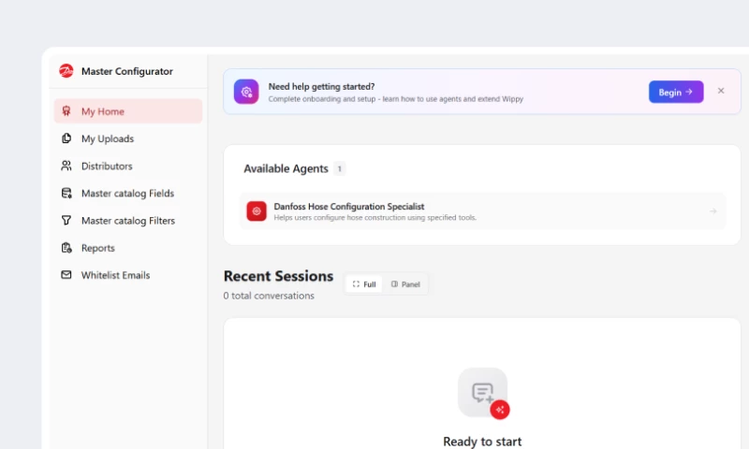Click the Whitelist Emails envelope icon
This screenshot has width=749, height=449.
pyautogui.click(x=66, y=275)
